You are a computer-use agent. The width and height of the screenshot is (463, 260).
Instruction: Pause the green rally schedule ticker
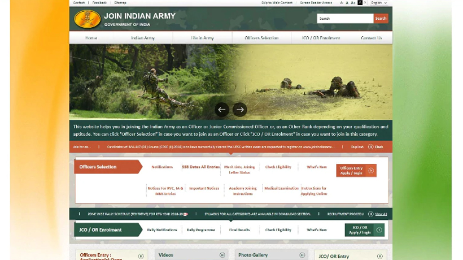[370, 214]
